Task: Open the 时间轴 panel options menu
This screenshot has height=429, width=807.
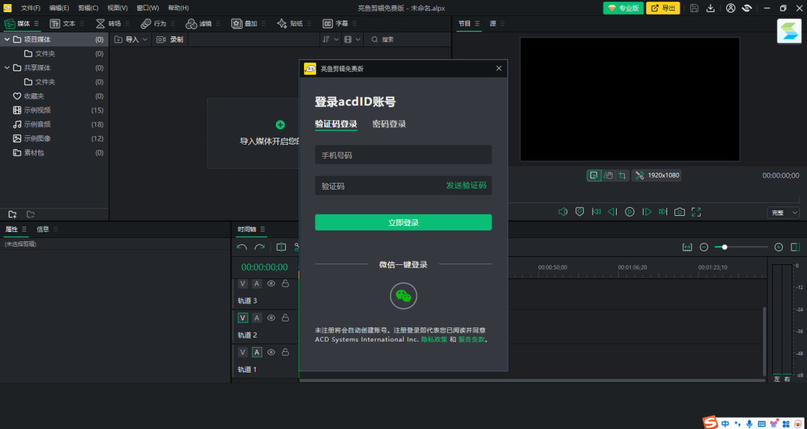Action: [263, 229]
